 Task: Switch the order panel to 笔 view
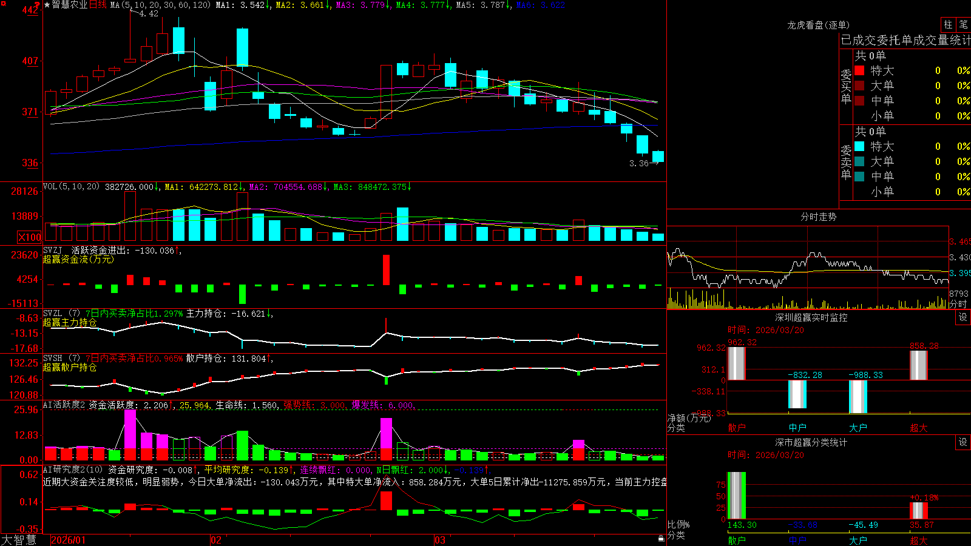point(963,24)
